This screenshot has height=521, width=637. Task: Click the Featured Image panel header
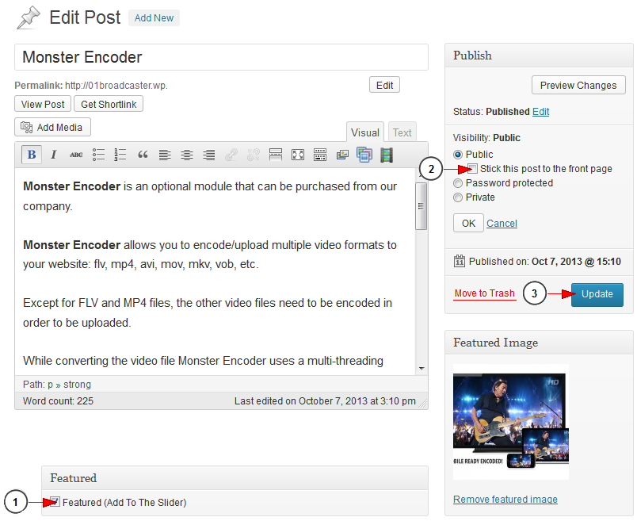click(x=539, y=343)
